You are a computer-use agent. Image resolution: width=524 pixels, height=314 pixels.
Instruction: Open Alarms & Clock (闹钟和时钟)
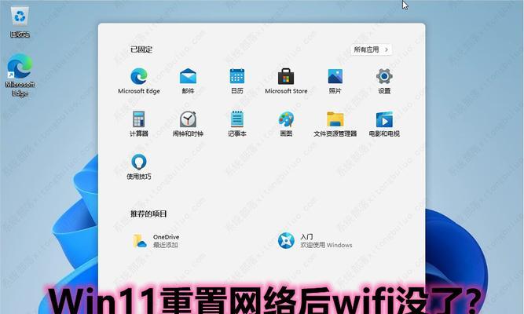[188, 123]
